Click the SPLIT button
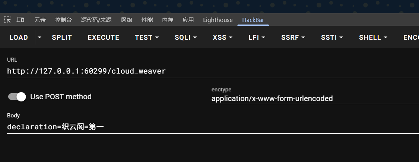Screen dimensions: 419x162 [62, 38]
